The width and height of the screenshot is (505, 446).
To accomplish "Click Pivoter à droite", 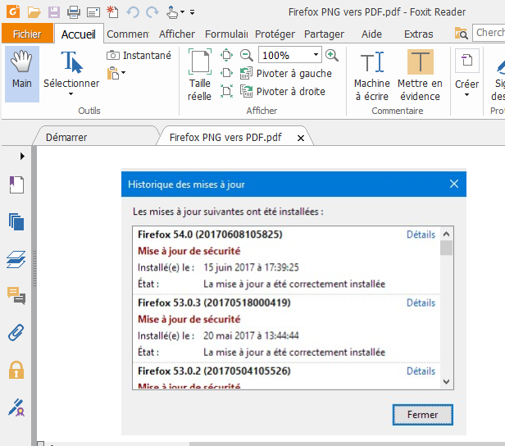I will (x=283, y=92).
